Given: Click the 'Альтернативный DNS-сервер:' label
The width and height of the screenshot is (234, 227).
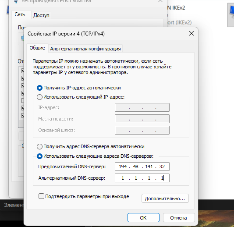Looking at the screenshot, I should click(x=72, y=178).
